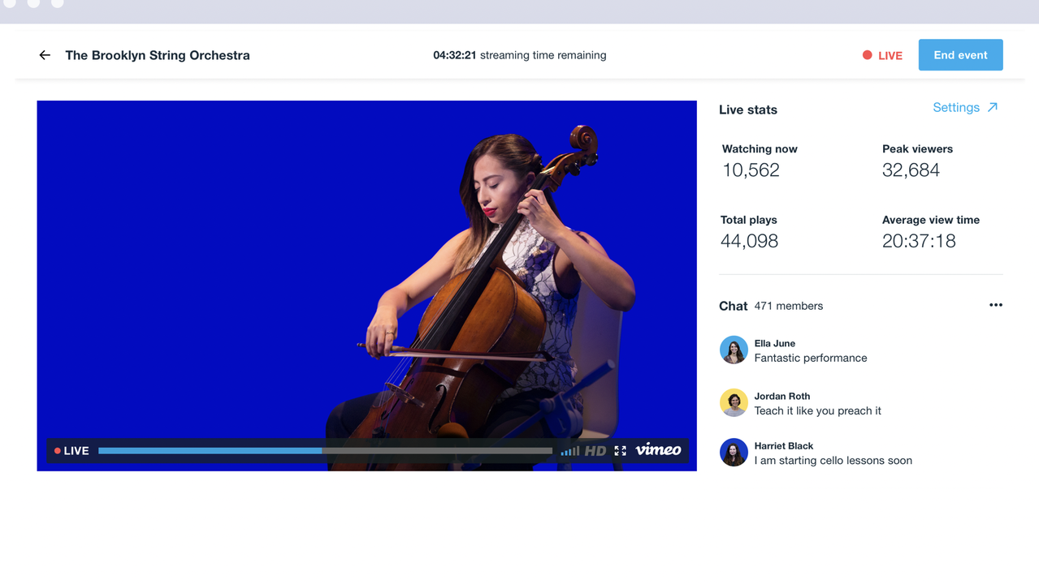Select the Live stats heading
Screen dimensions: 1039x584
[x=747, y=109]
